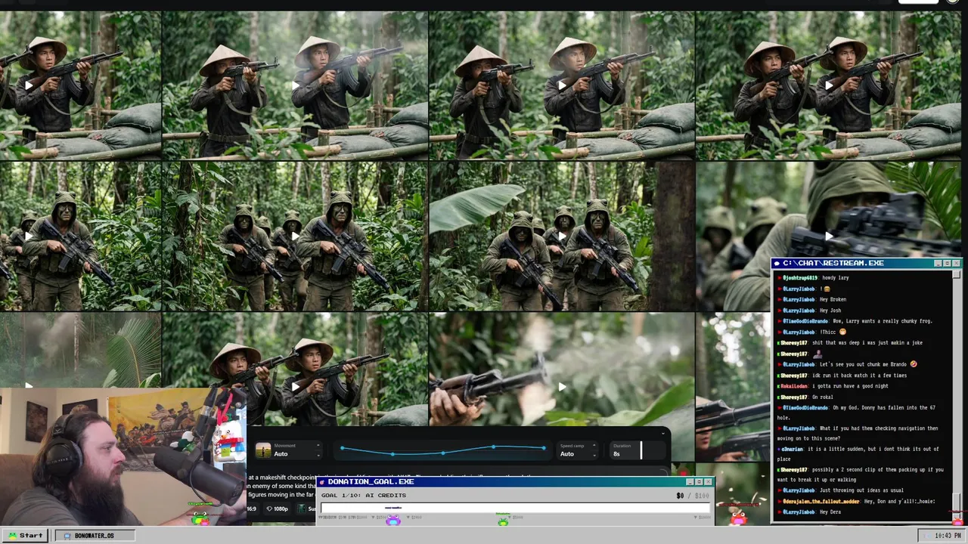Click the Duration 8s field
The height and width of the screenshot is (544, 968).
click(x=637, y=450)
